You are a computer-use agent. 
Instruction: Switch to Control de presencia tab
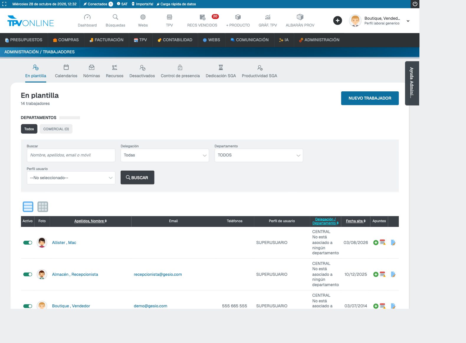click(x=180, y=71)
